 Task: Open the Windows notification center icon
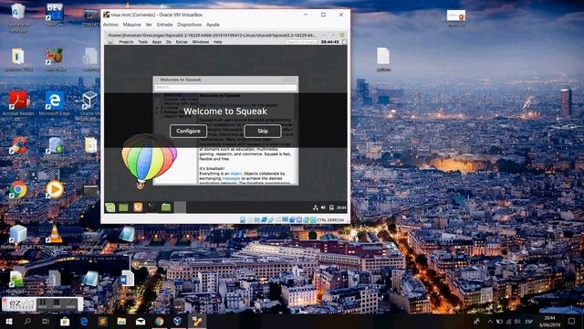pos(572,321)
